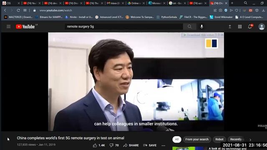Open Ezvid Wikimaker bookmark
The image size is (267, 150).
(221, 17)
